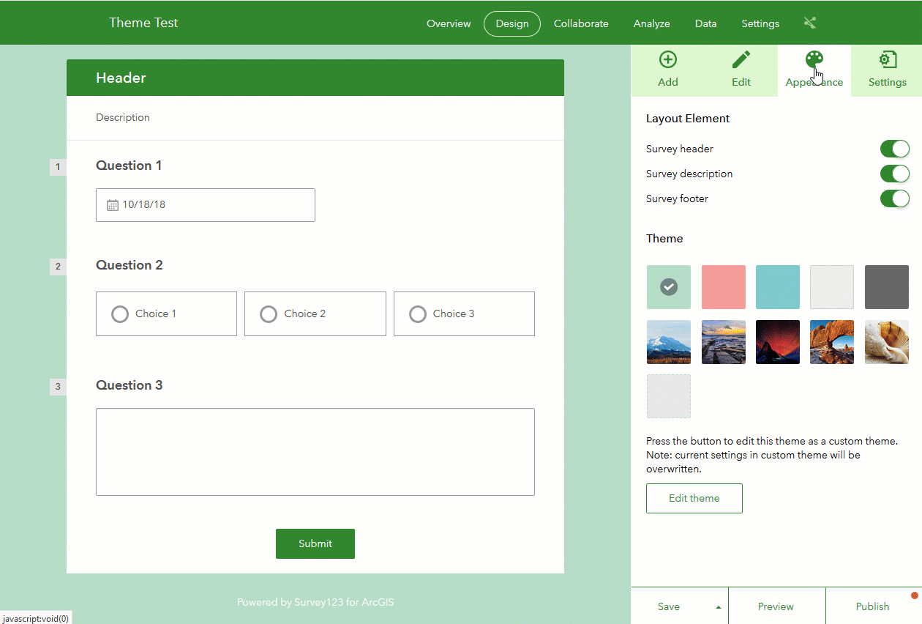Click the Question 3 text area

315,452
